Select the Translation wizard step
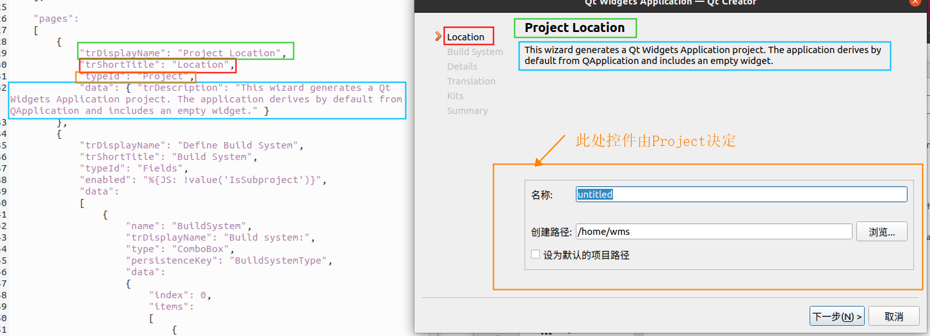Screen dimensions: 930x336 click(471, 81)
